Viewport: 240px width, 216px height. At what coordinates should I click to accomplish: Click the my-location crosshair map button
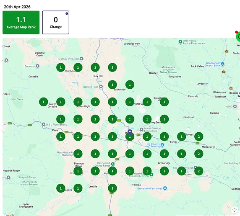tap(235, 210)
